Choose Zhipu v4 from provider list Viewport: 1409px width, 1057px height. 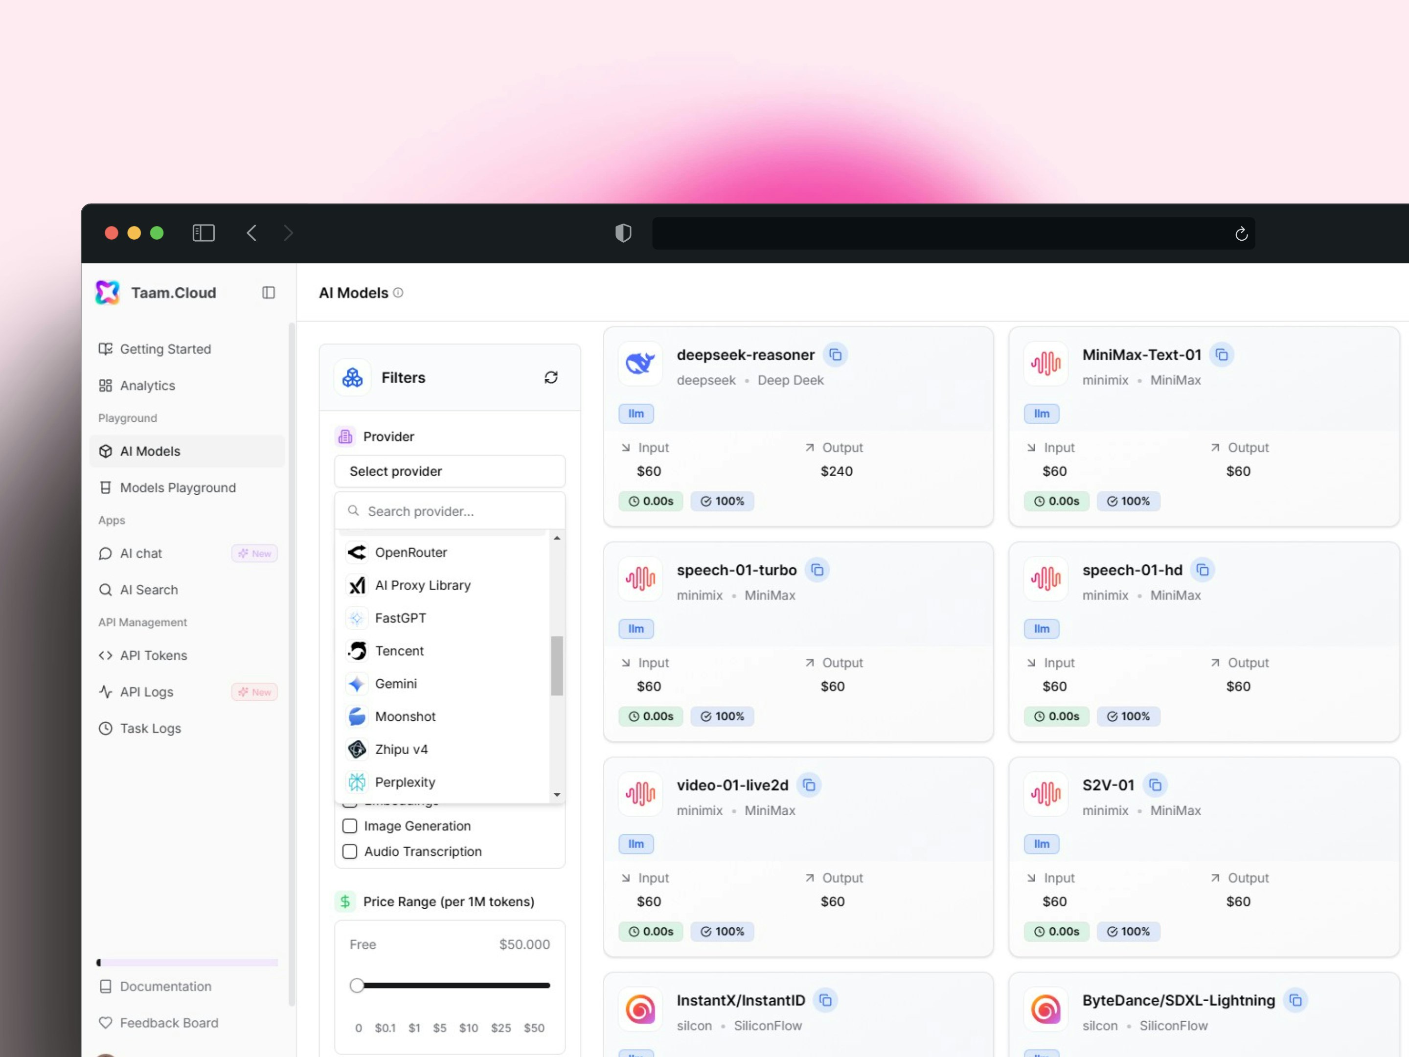tap(444, 749)
